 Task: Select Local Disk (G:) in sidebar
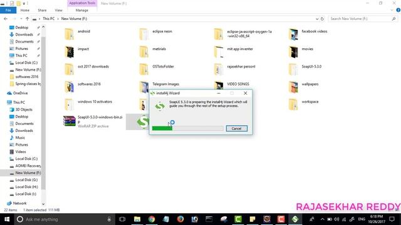pyautogui.click(x=26, y=180)
